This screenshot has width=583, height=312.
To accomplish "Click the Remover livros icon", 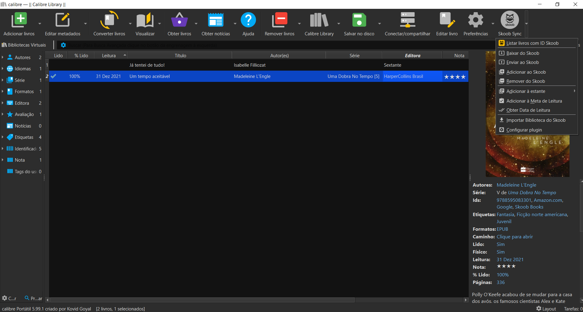I will 279,20.
